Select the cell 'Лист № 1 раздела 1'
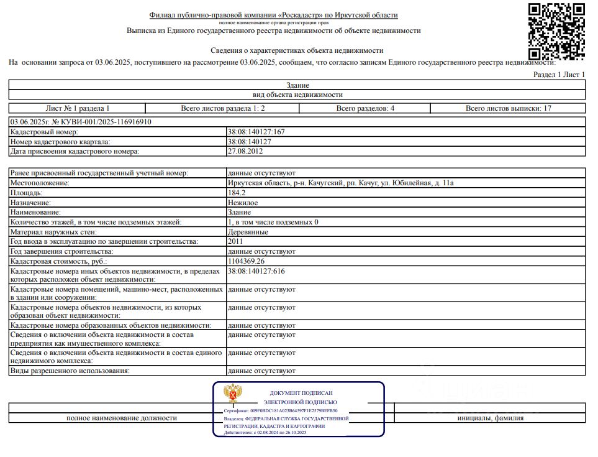 pos(78,108)
